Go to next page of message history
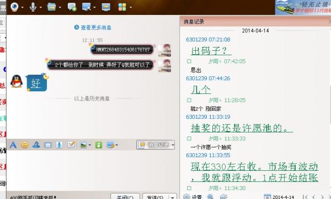Screen dimensions: 331x199 [x=322, y=197]
